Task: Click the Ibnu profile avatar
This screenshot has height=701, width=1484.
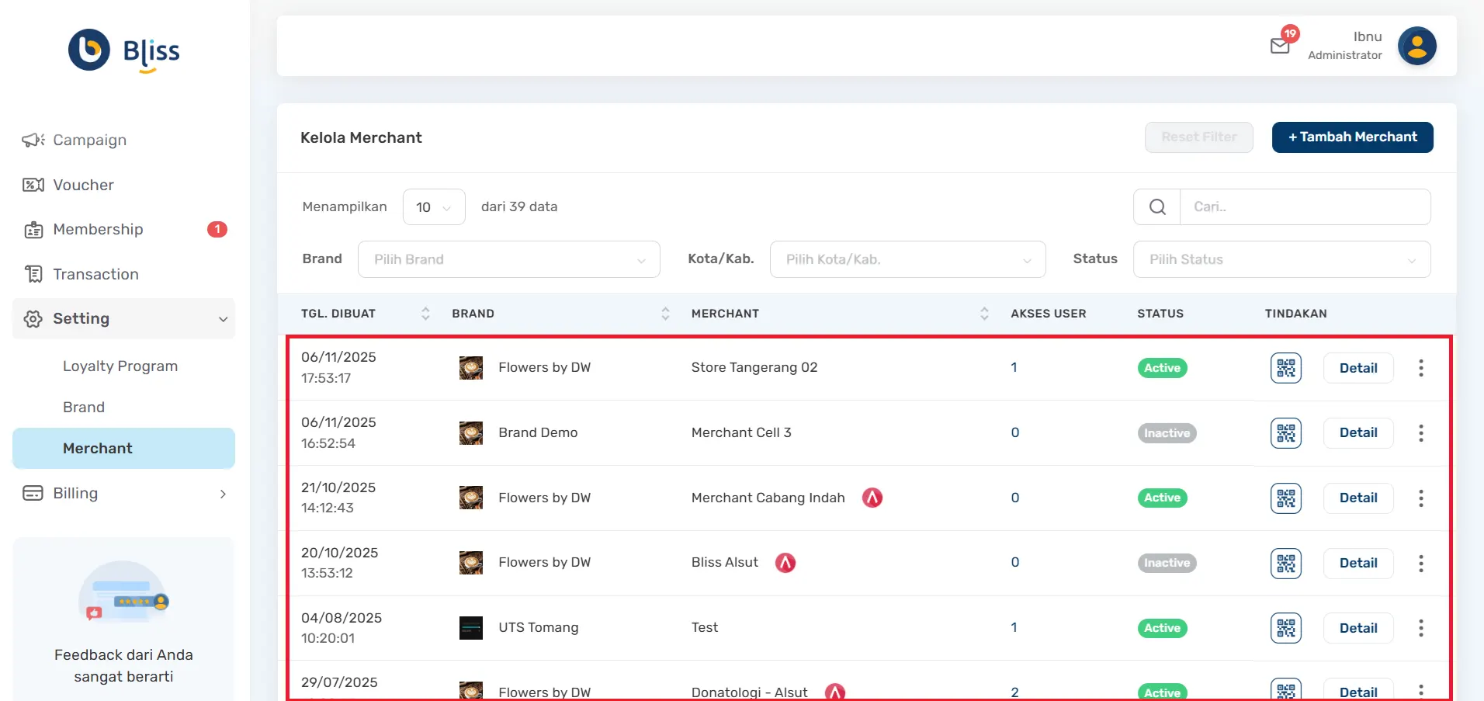Action: coord(1416,46)
